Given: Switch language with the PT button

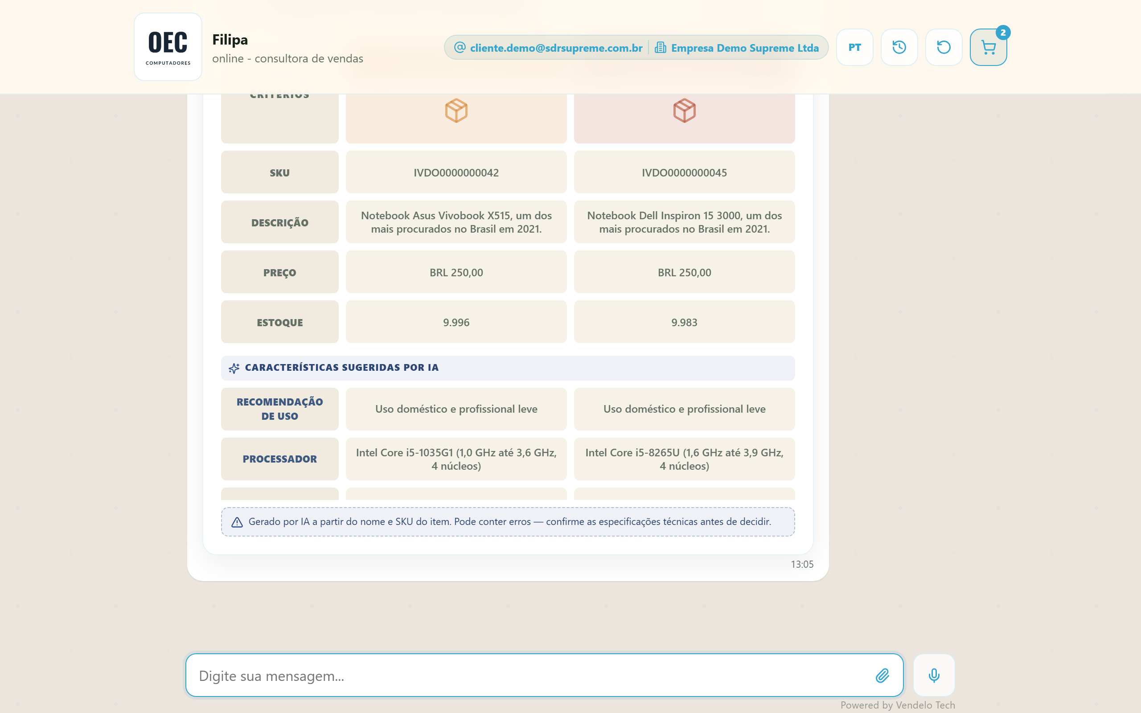Looking at the screenshot, I should coord(854,47).
